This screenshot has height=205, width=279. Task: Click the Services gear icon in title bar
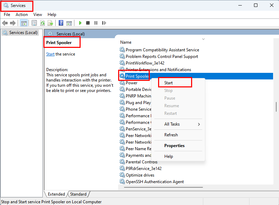pyautogui.click(x=6, y=5)
